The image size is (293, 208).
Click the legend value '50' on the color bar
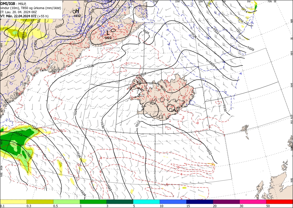[x=268, y=206]
